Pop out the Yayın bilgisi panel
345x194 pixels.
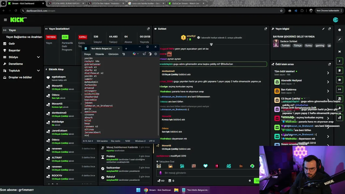coord(329,29)
